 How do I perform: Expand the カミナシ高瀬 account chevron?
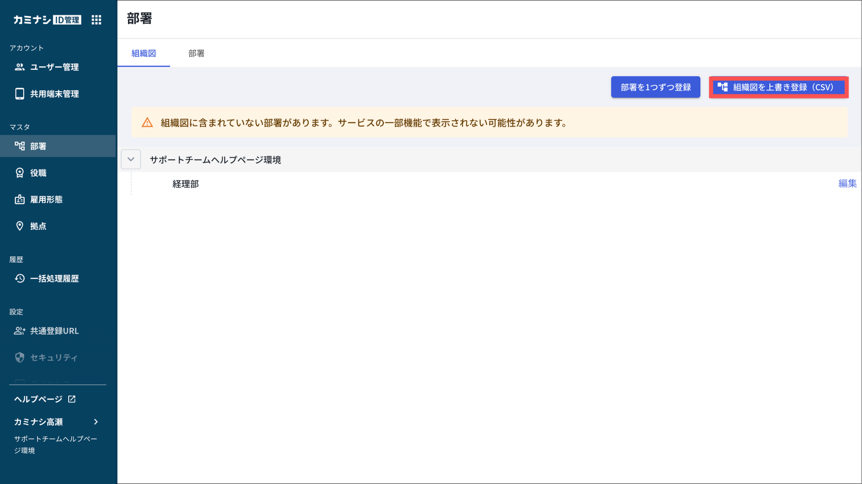[96, 422]
